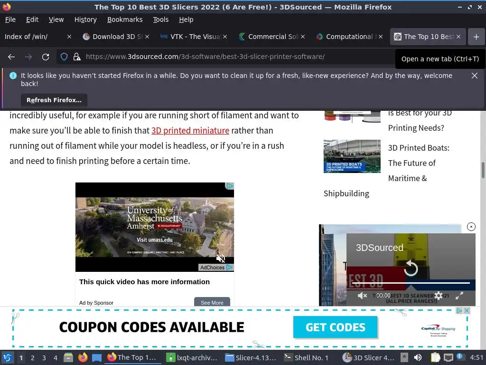Open the History menu
This screenshot has height=365, width=486.
pos(85,19)
